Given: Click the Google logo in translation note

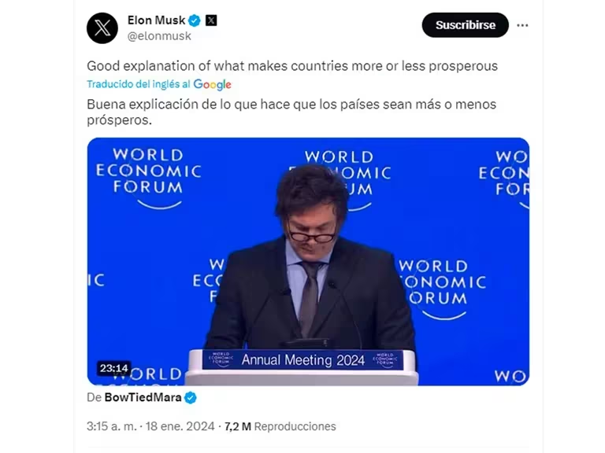Looking at the screenshot, I should 212,84.
